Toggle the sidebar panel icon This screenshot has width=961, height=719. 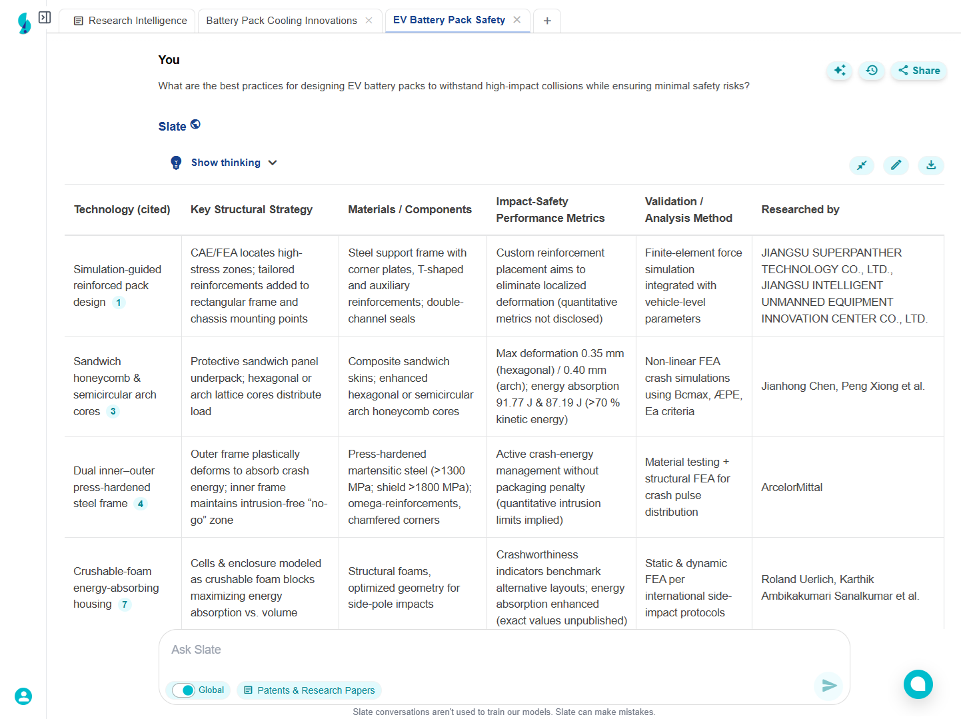tap(45, 17)
